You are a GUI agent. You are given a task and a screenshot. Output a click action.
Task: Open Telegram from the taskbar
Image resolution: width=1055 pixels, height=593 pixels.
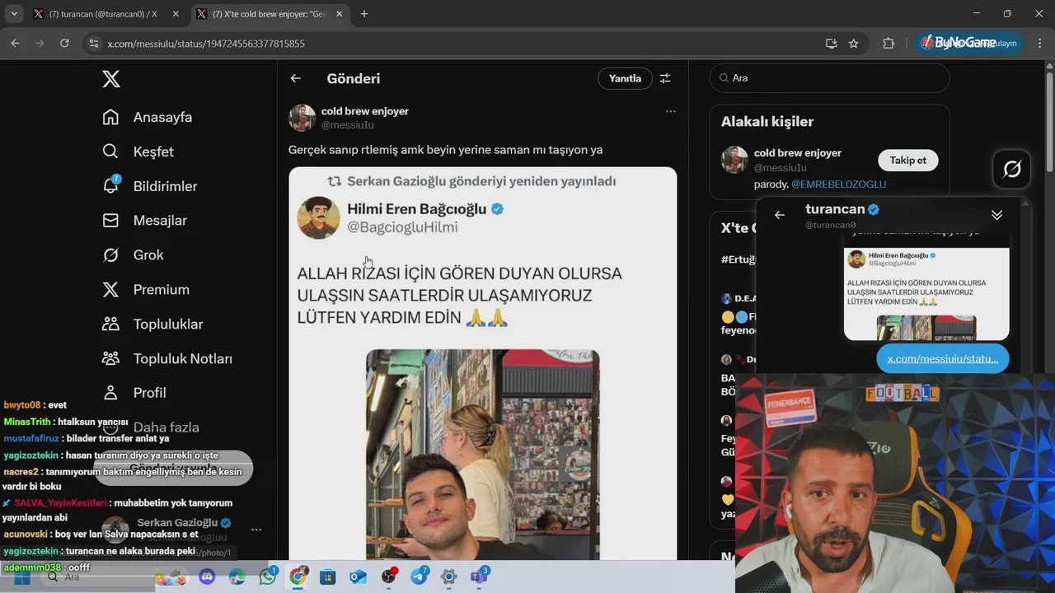[x=419, y=577]
